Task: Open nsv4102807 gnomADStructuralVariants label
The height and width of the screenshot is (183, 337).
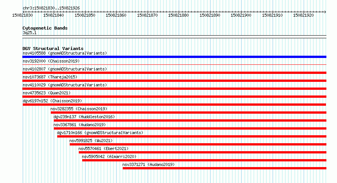Action: coord(65,69)
